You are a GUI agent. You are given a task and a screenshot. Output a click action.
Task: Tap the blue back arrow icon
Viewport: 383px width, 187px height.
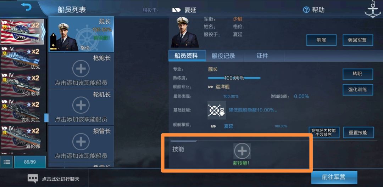coord(26,7)
